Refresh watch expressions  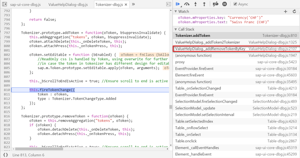pos(294,12)
